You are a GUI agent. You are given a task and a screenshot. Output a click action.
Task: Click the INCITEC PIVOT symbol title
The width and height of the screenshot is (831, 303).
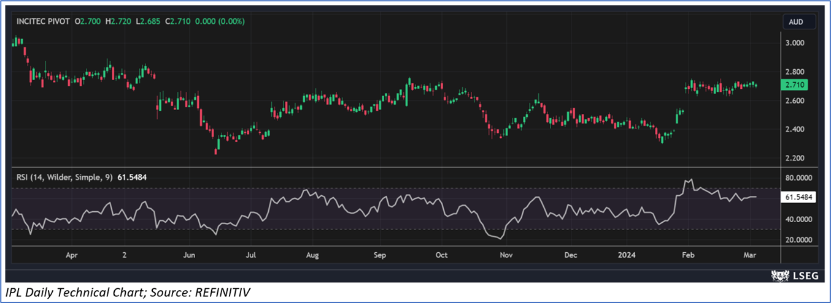[42, 21]
